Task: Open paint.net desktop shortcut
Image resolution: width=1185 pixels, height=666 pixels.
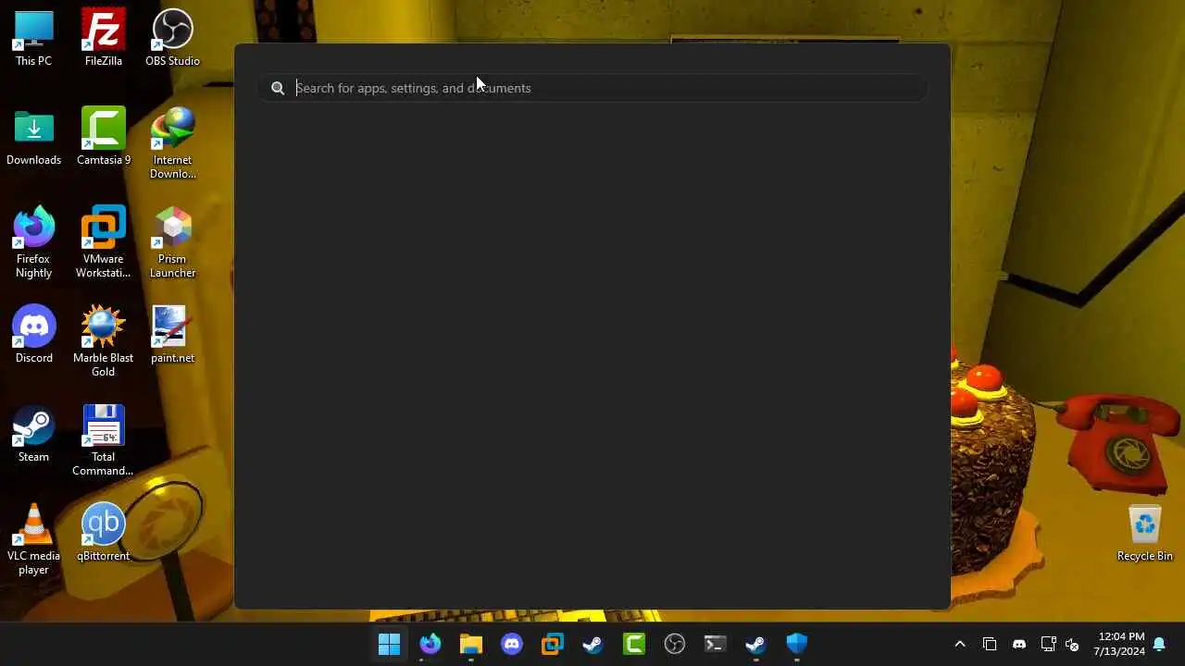Action: (x=172, y=336)
